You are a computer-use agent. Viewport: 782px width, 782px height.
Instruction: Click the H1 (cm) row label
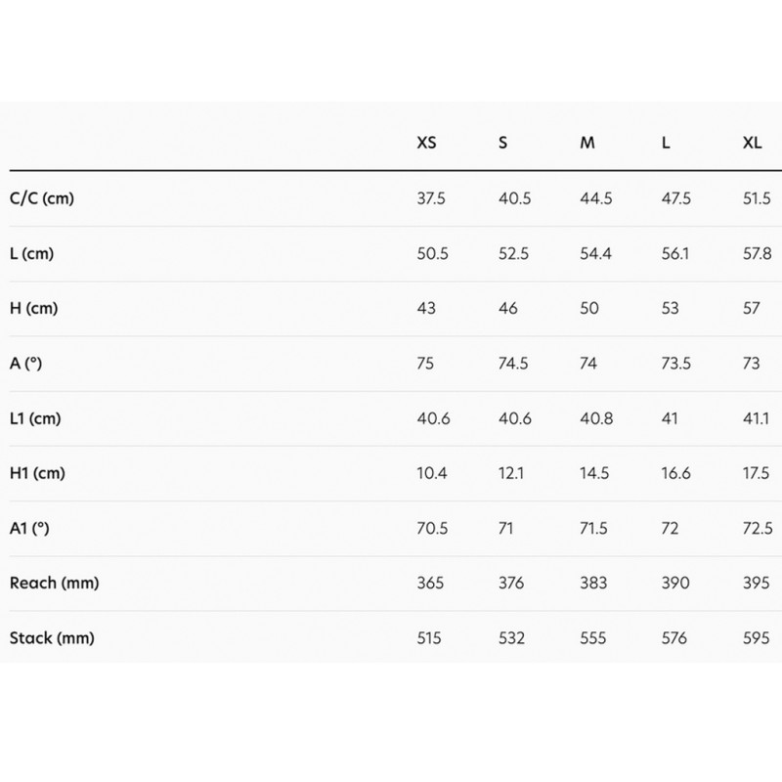coord(37,473)
